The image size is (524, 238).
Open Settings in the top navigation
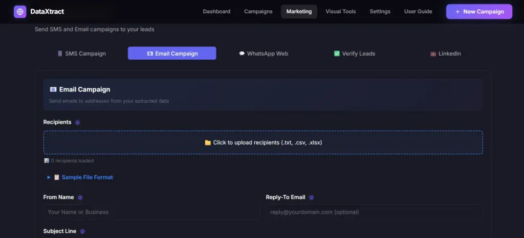380,12
